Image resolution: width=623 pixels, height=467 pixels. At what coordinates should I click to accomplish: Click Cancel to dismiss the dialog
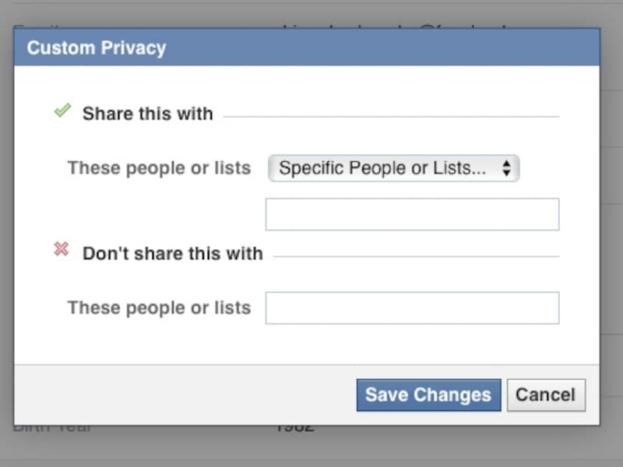click(546, 395)
